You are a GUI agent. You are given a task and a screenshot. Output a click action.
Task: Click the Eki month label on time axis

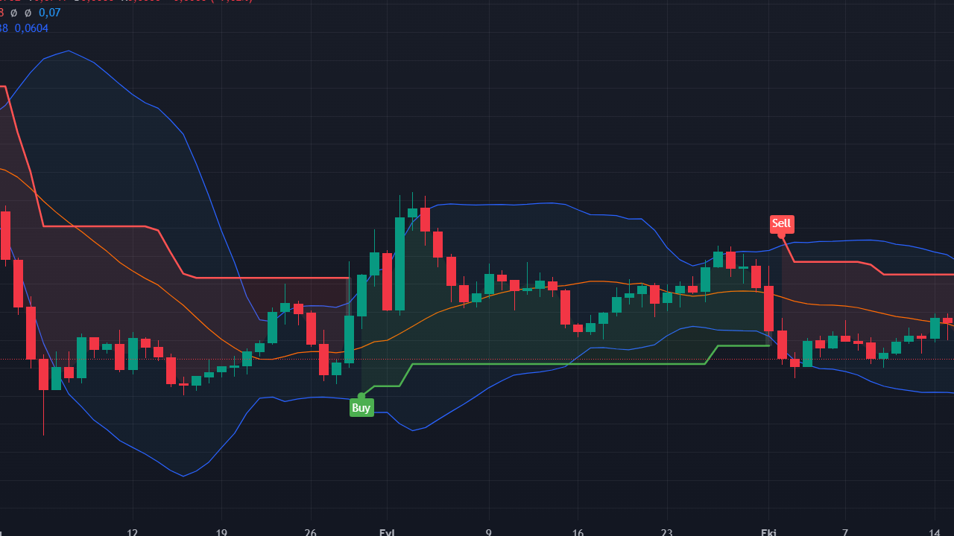click(x=768, y=532)
